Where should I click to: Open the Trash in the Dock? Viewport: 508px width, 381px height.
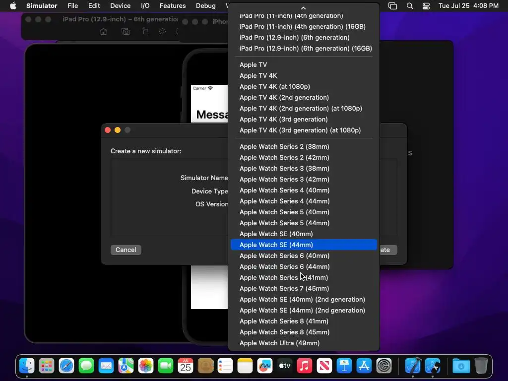point(481,366)
